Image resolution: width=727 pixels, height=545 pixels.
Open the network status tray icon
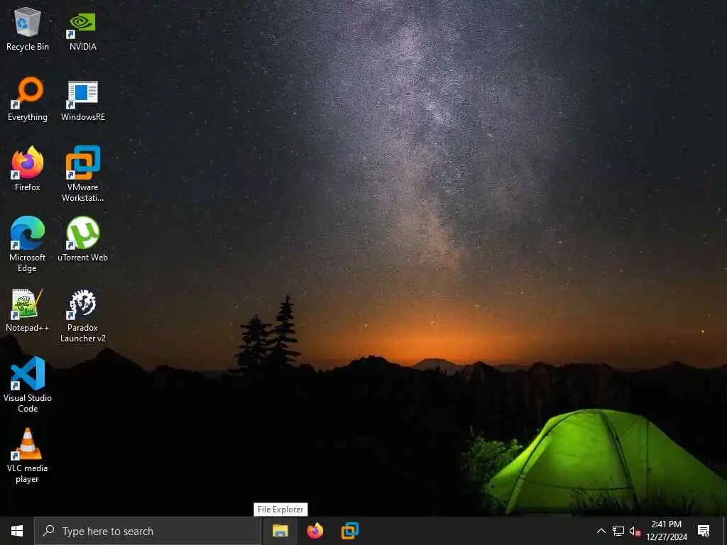click(x=618, y=531)
